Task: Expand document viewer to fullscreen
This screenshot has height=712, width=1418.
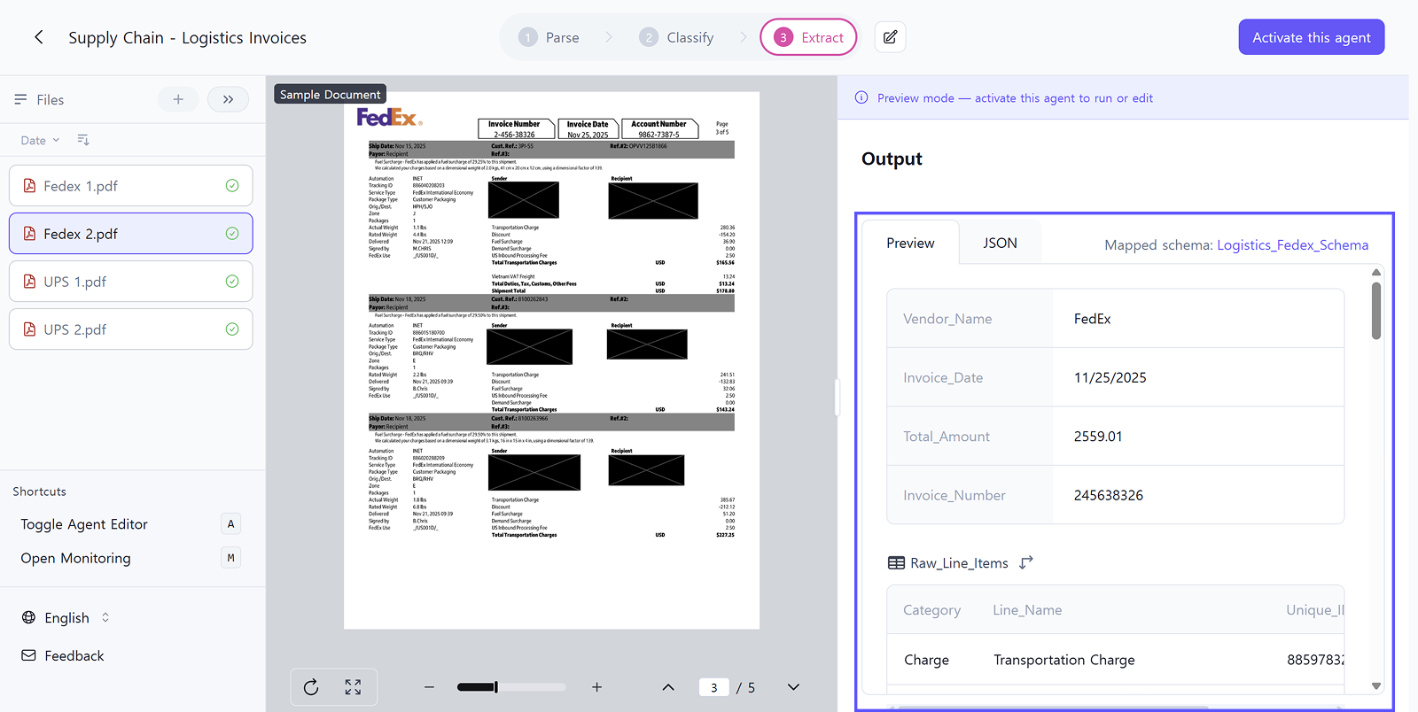Action: [x=353, y=687]
